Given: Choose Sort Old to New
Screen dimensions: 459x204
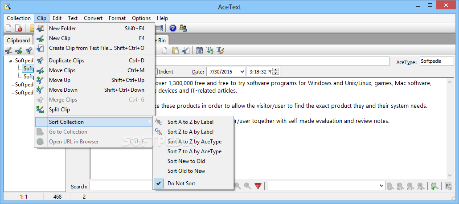Looking at the screenshot, I should click(x=193, y=171).
